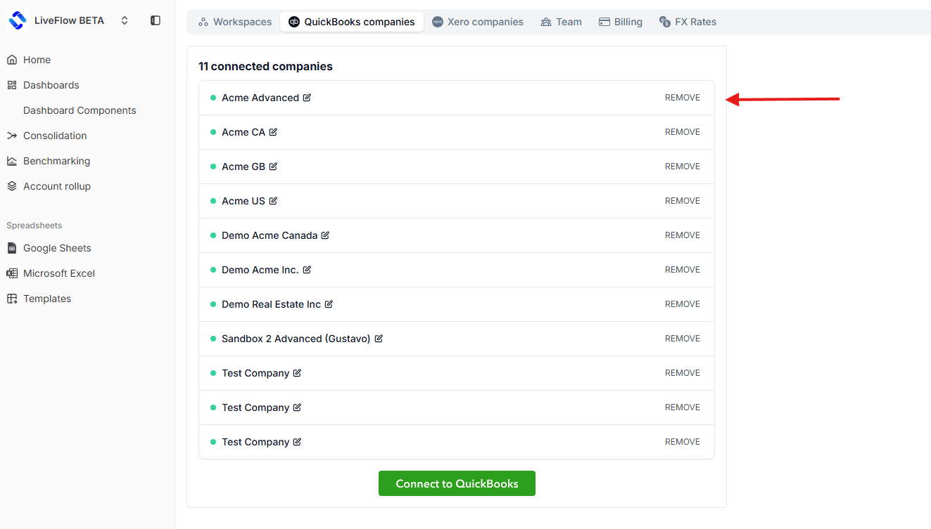Click the edit icon for Demo Acme Inc.
This screenshot has height=529, width=931.
coord(307,270)
